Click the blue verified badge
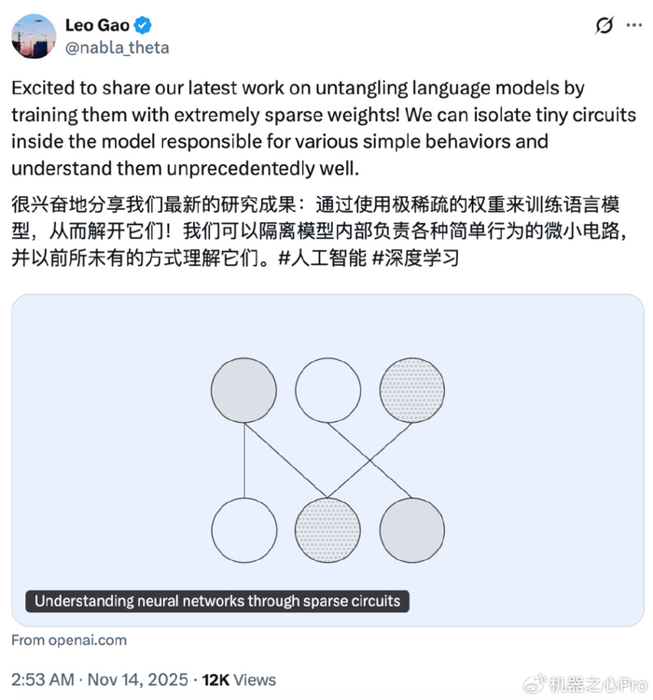This screenshot has width=653, height=700. [x=144, y=25]
